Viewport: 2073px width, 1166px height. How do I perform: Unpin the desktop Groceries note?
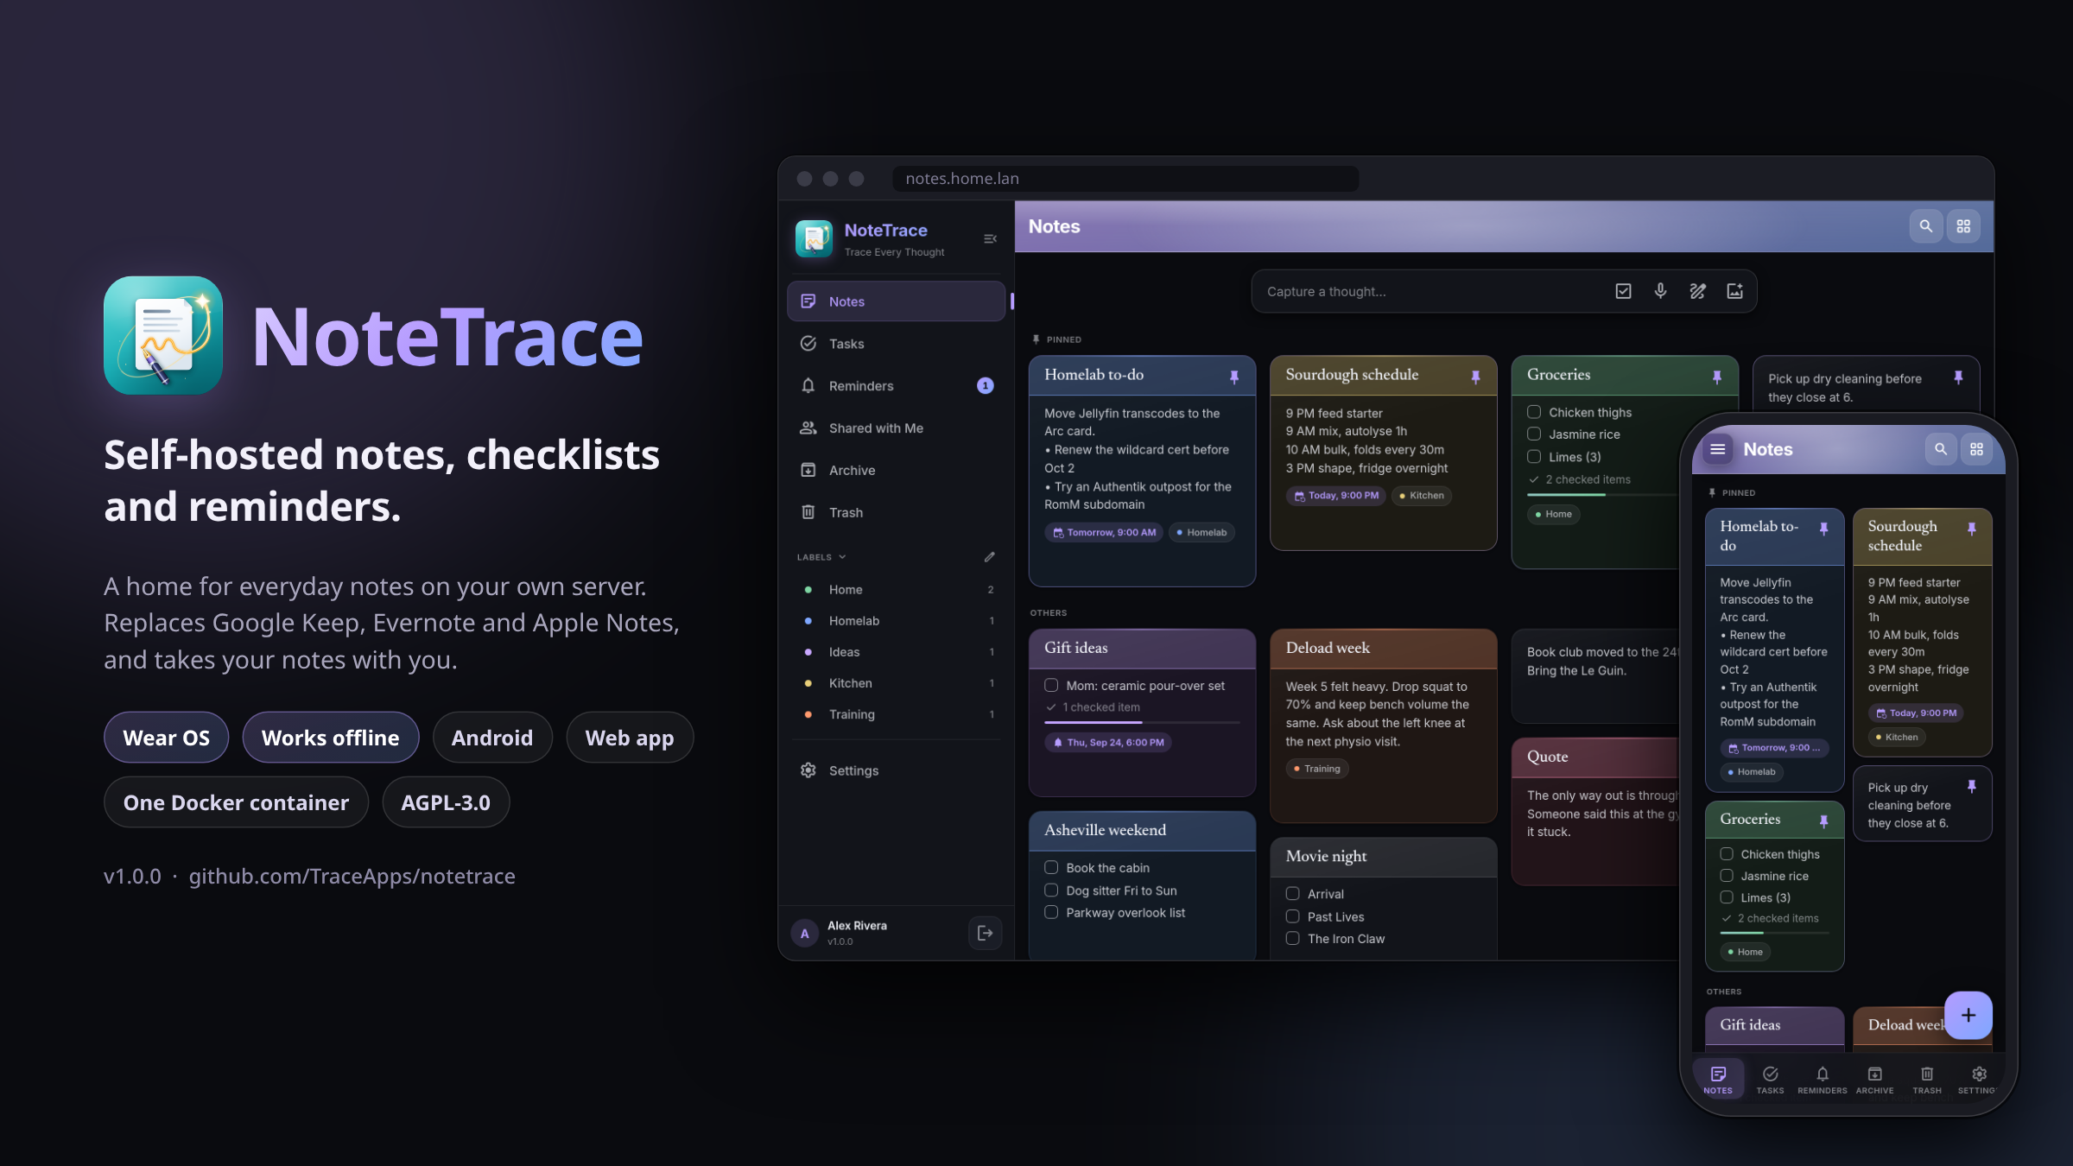pyautogui.click(x=1716, y=377)
